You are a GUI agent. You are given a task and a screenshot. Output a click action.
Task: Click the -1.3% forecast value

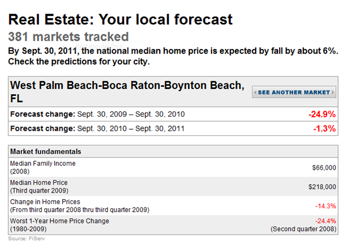click(324, 129)
